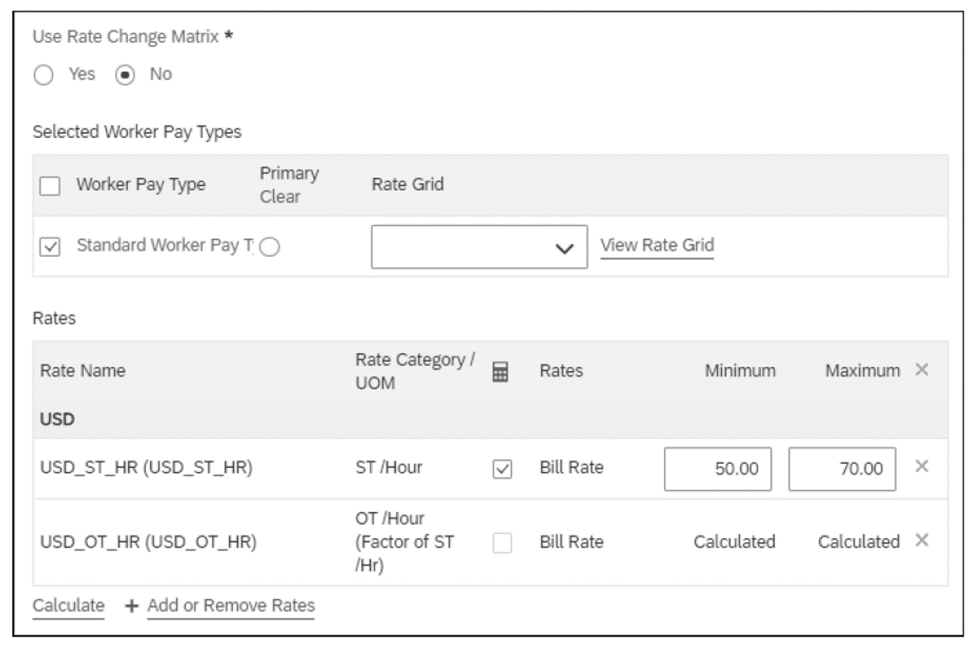Viewport: 976px width, 649px height.
Task: Click the plus icon before Add or Remove Rates
Action: coord(129,606)
